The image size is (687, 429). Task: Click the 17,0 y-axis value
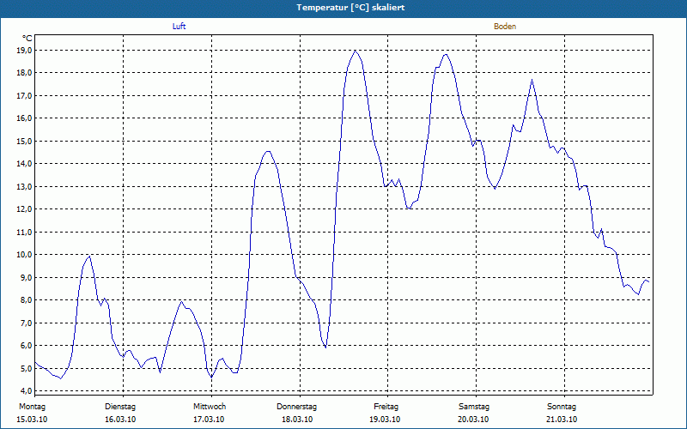pos(26,95)
